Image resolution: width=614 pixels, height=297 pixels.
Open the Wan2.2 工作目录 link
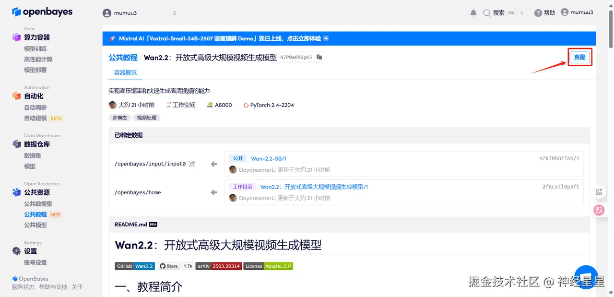[x=314, y=187]
